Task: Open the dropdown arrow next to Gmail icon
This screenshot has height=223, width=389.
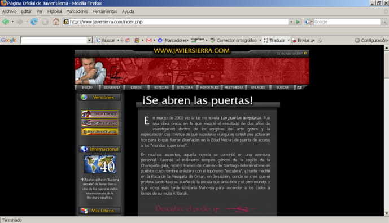Action: click(154, 40)
